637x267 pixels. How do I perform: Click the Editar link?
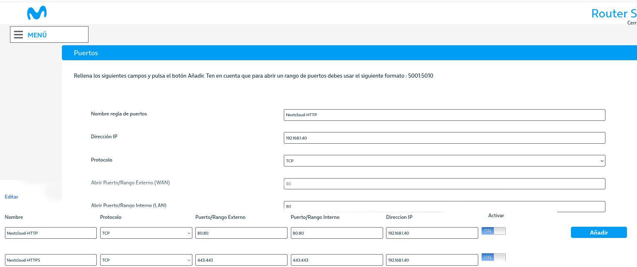(12, 197)
